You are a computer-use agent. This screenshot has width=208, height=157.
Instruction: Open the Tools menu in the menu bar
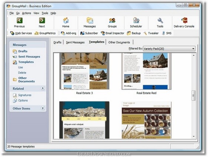point(45,13)
